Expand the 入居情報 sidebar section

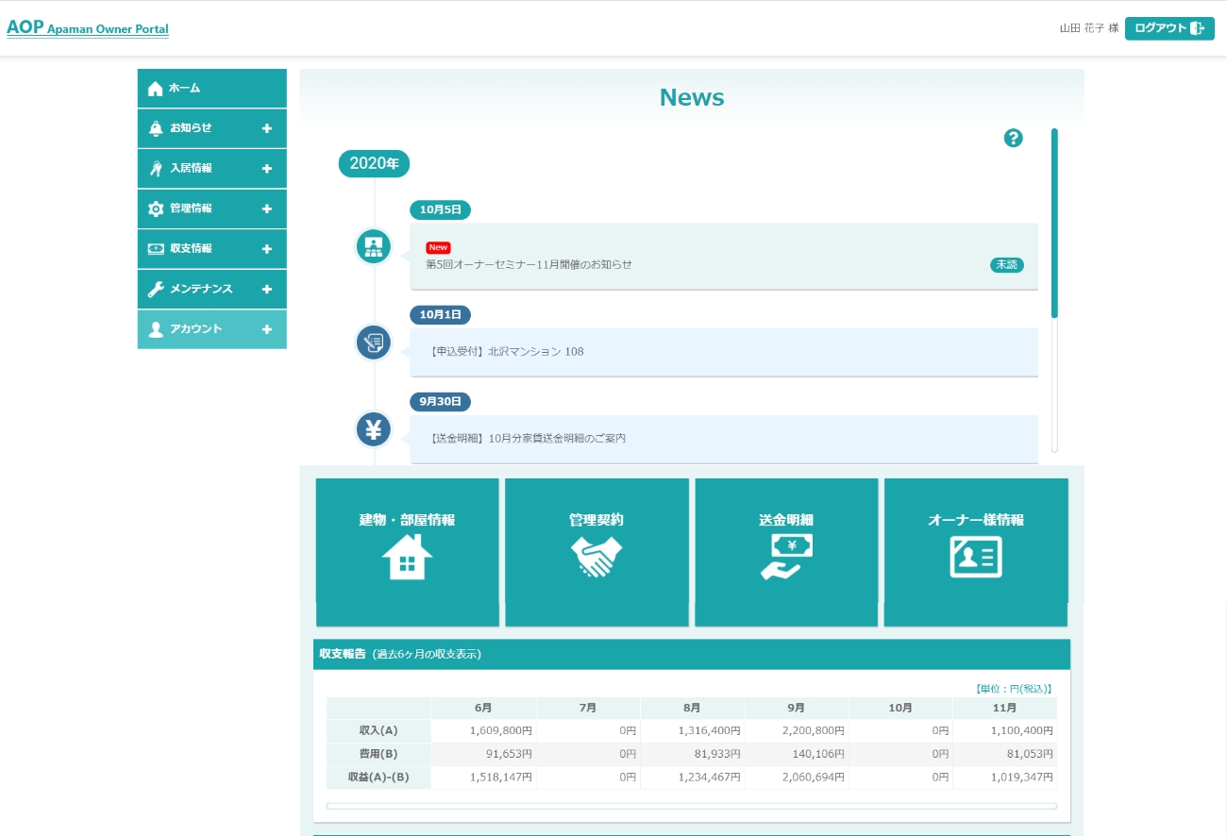[x=267, y=169]
